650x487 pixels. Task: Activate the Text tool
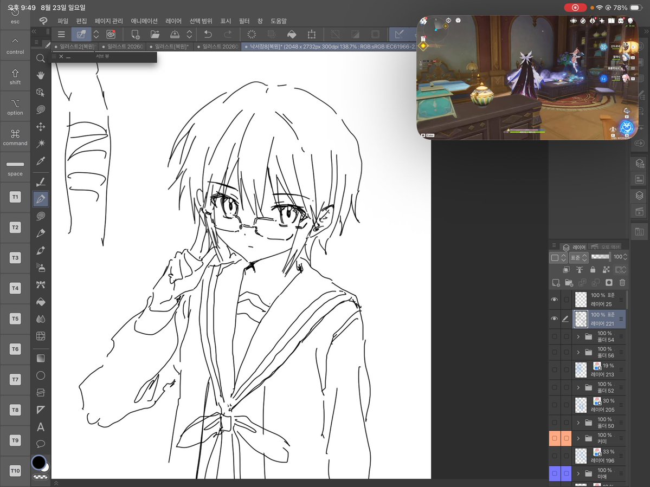[40, 427]
